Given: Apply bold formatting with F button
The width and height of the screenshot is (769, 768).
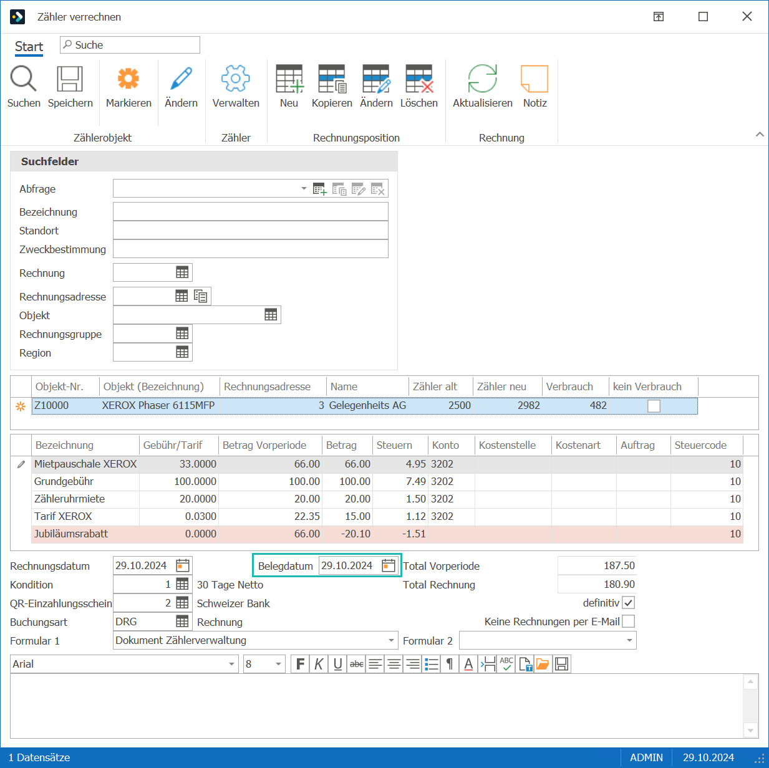Looking at the screenshot, I should [x=301, y=664].
